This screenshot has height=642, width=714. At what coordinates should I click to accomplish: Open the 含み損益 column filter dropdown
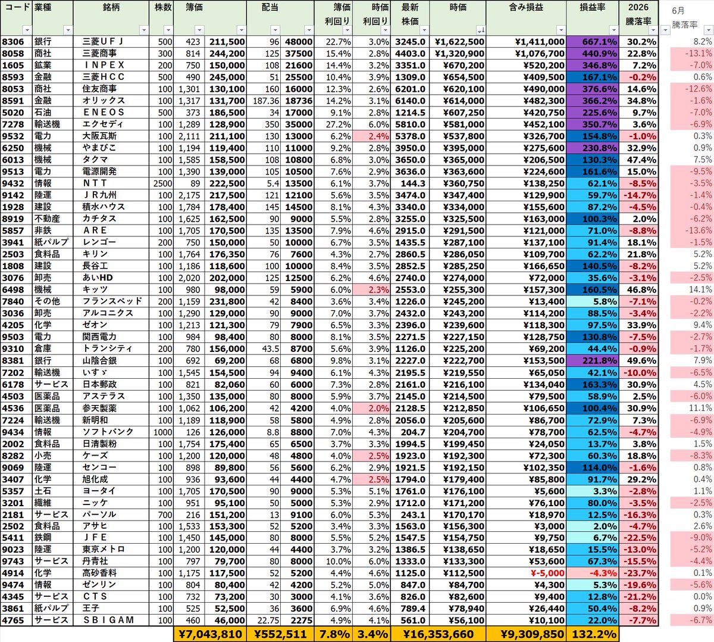[x=560, y=30]
